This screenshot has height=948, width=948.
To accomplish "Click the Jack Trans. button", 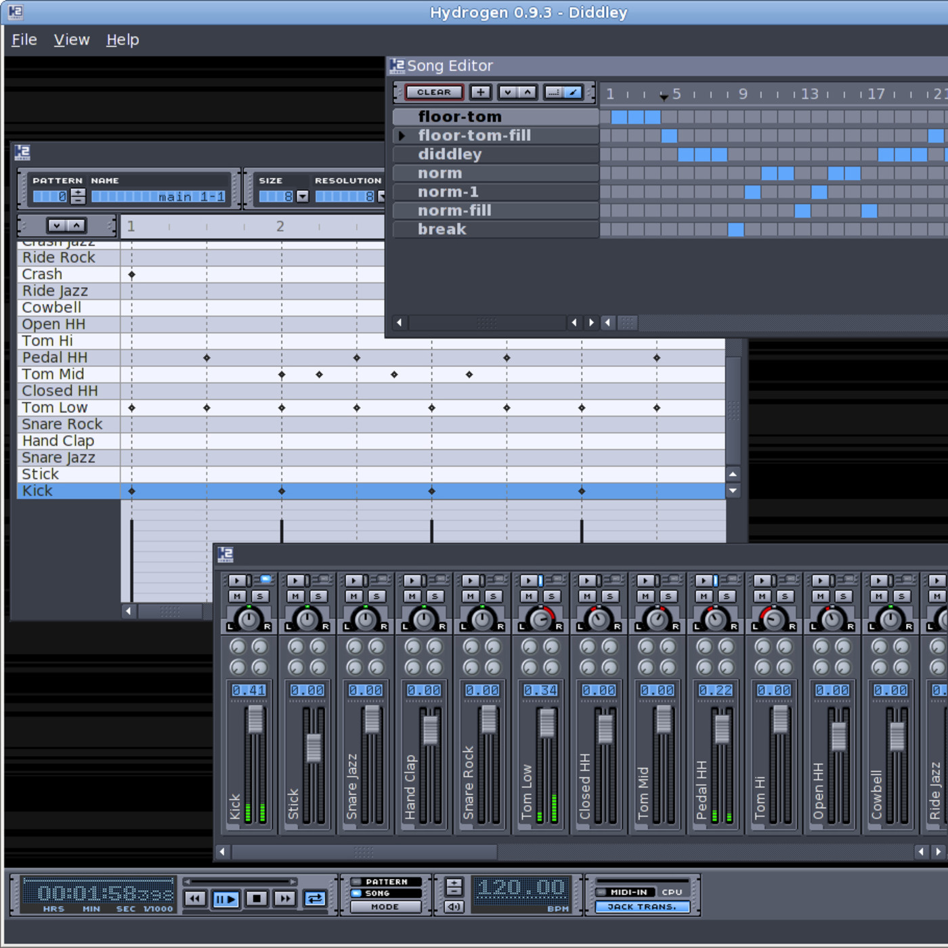I will 642,907.
